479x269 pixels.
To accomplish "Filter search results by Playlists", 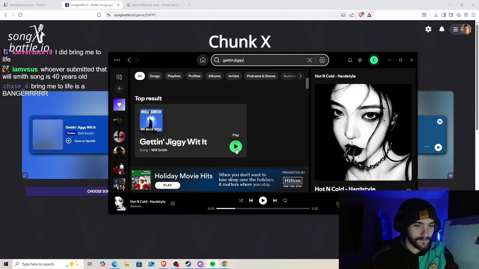I will 174,76.
